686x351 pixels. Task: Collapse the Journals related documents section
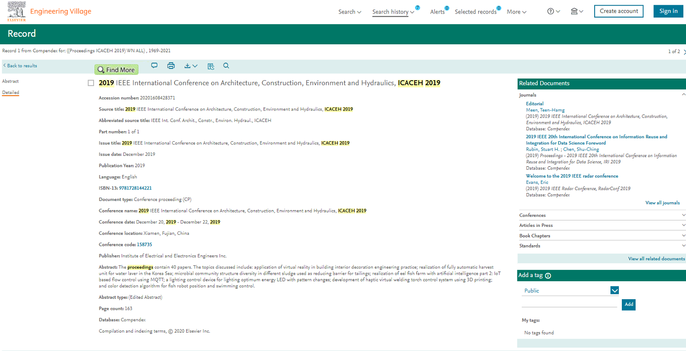click(683, 95)
